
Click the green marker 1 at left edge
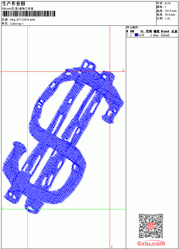coord(3,208)
